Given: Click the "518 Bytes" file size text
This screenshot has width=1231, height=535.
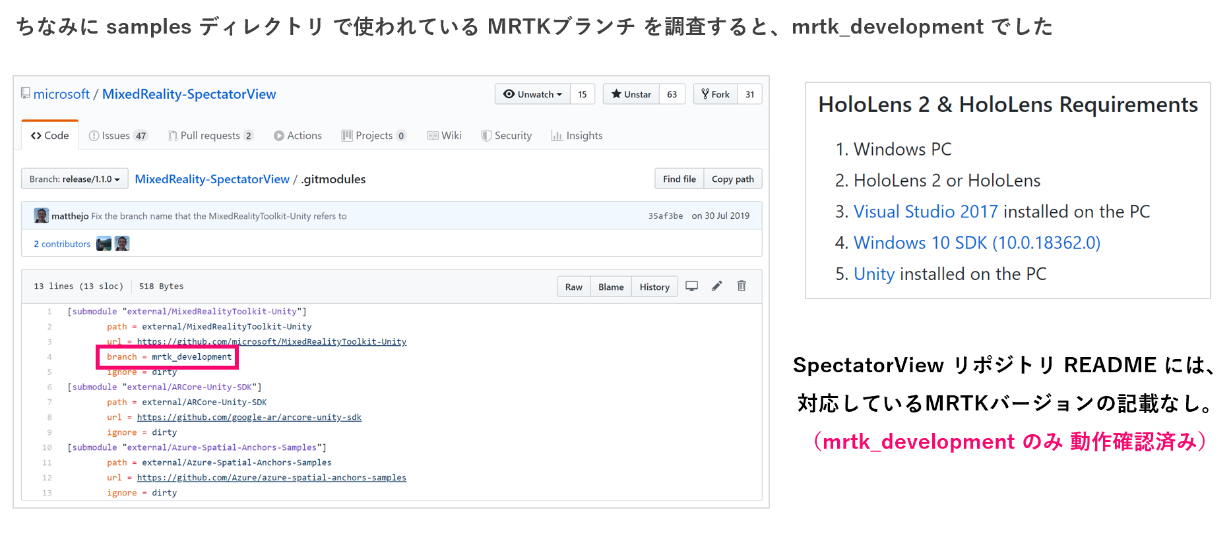Looking at the screenshot, I should click(161, 287).
